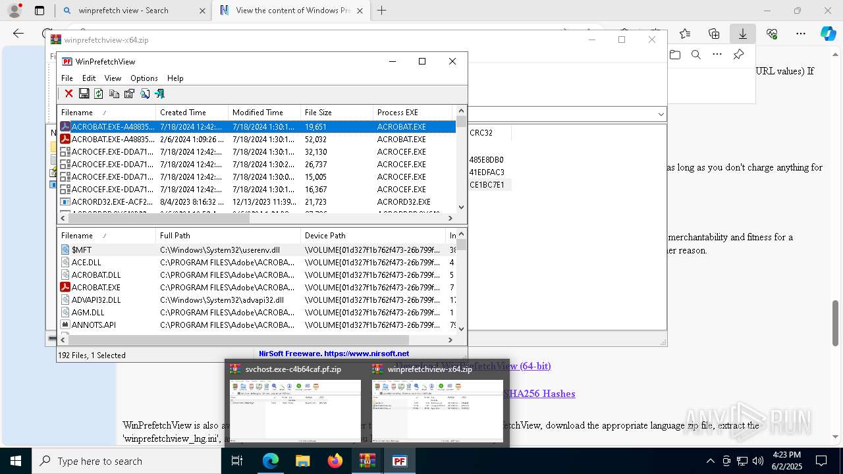Show hidden system tray icons chevron

(710, 461)
